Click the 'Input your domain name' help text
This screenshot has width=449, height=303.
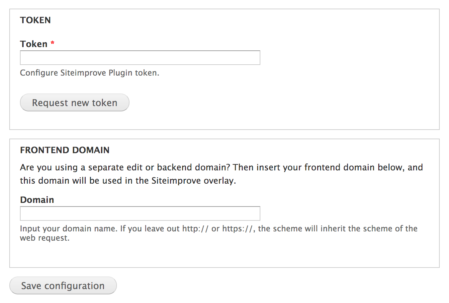pos(69,229)
